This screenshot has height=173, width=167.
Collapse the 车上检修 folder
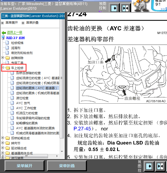point(3,67)
